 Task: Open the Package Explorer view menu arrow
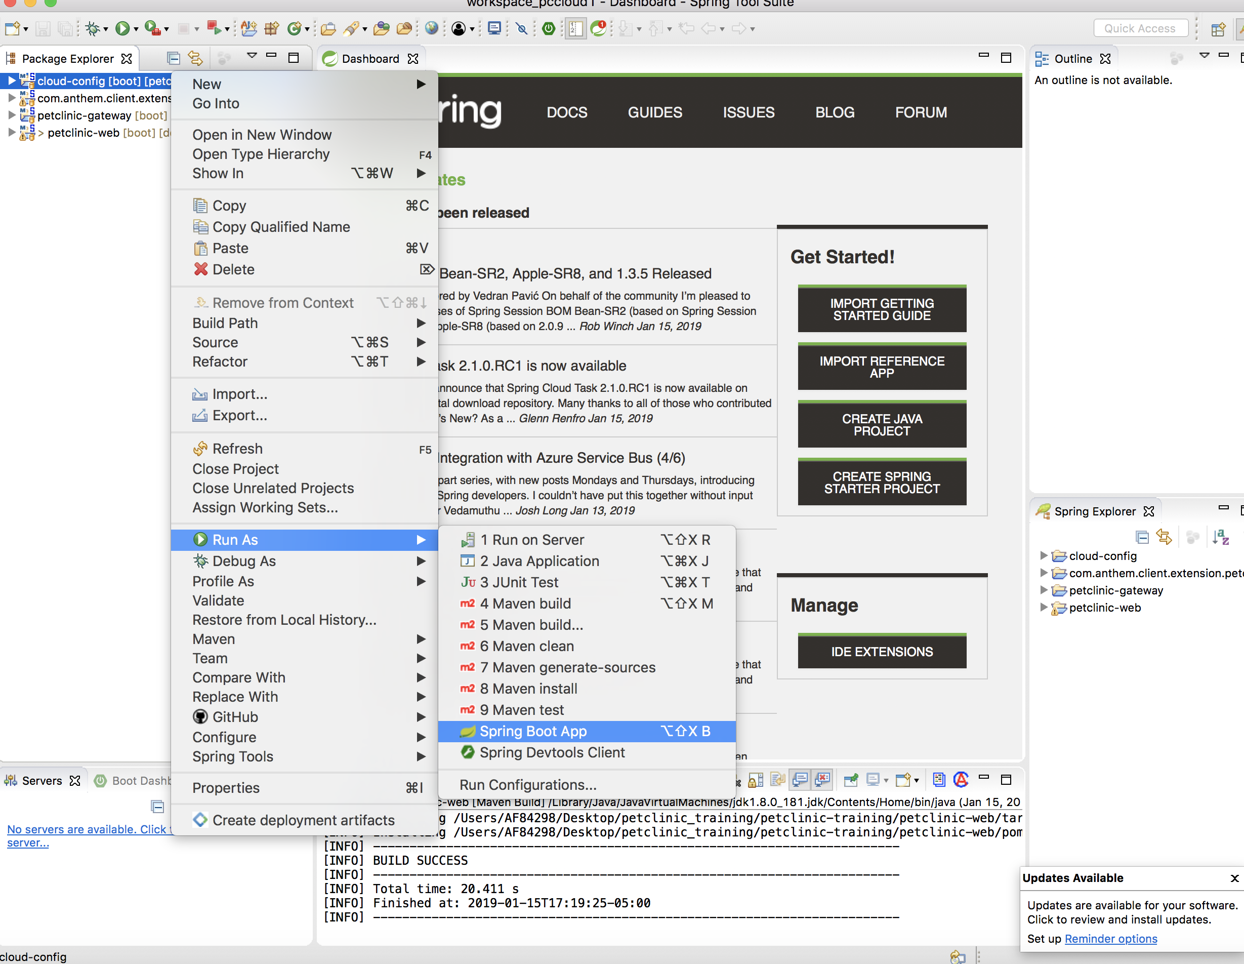tap(252, 56)
